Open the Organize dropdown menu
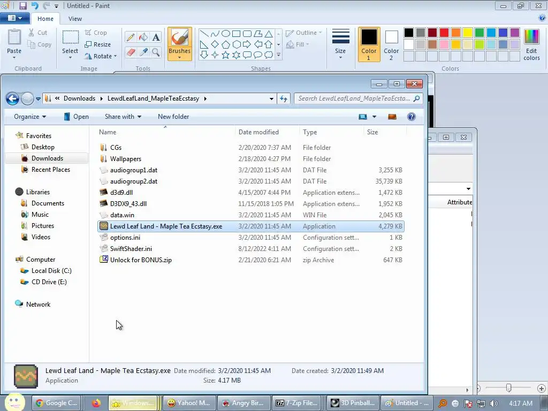 30,117
